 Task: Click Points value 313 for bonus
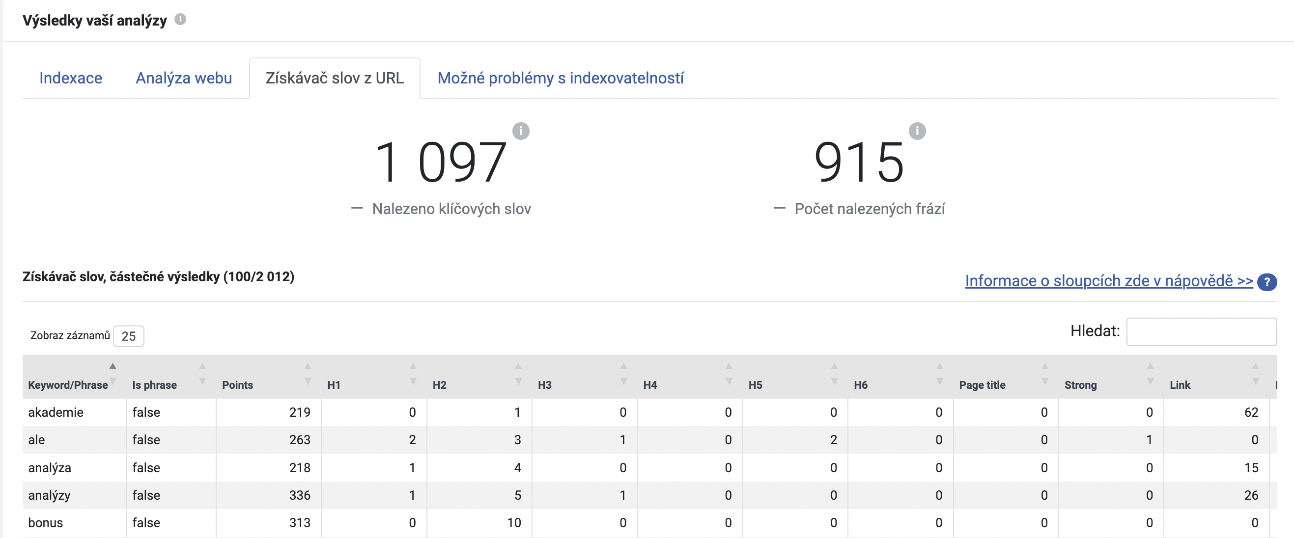[300, 523]
